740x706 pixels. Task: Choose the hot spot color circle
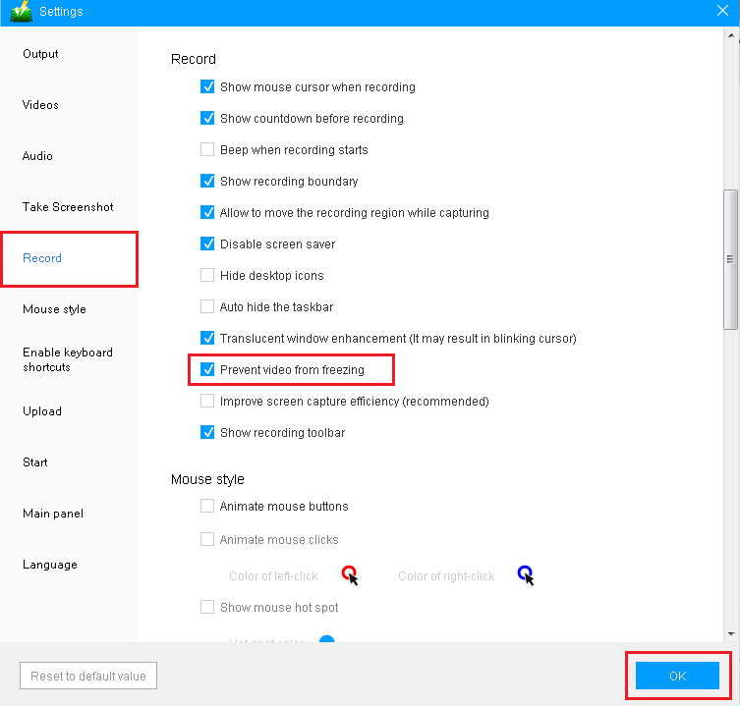[326, 638]
